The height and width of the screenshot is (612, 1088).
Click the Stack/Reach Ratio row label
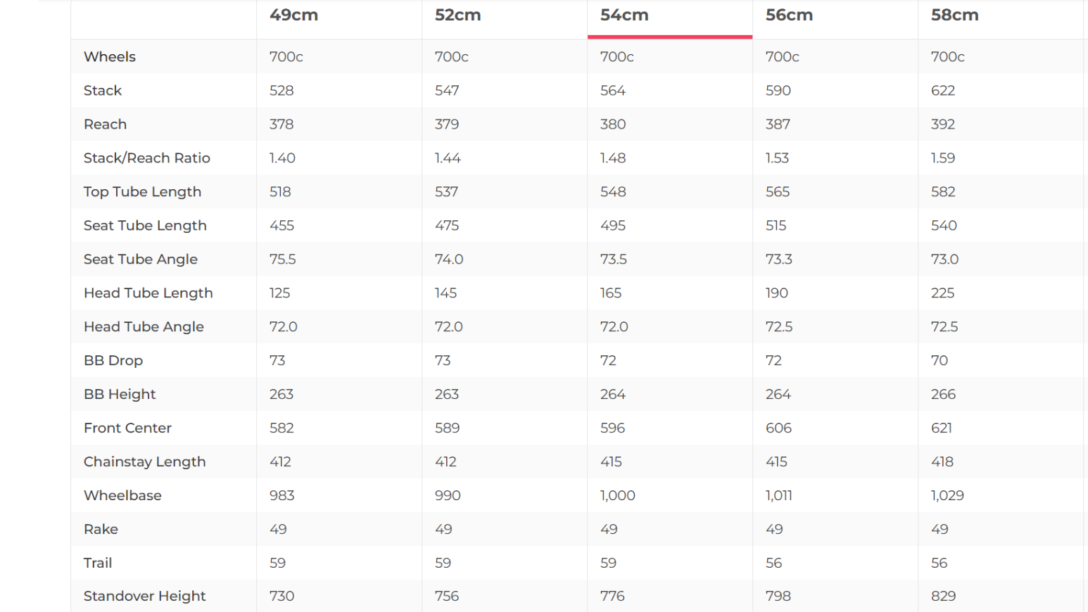coord(147,158)
